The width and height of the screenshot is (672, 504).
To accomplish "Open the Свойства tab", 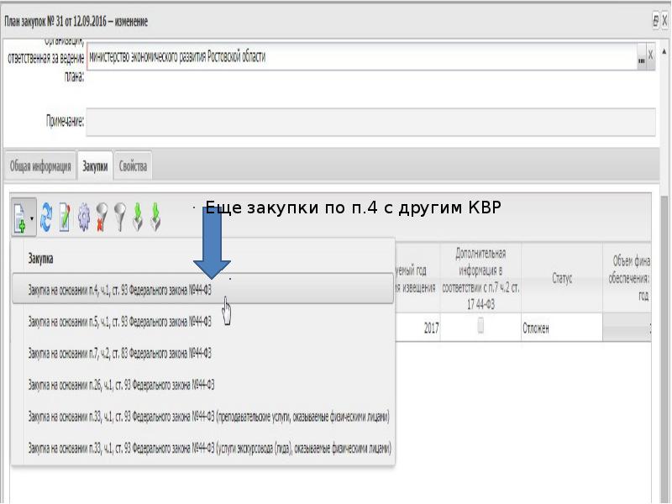I will click(x=133, y=166).
